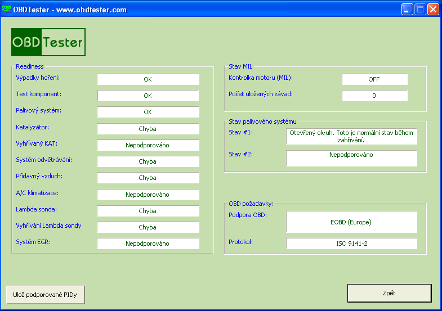Click the Výpadky hoření label
Screen dimensions: 442x311
tap(38, 78)
